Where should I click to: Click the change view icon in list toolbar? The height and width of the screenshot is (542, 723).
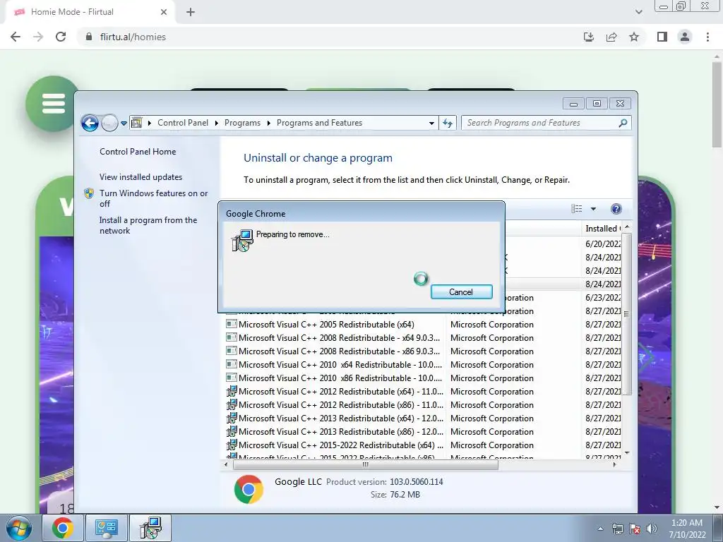pos(576,209)
